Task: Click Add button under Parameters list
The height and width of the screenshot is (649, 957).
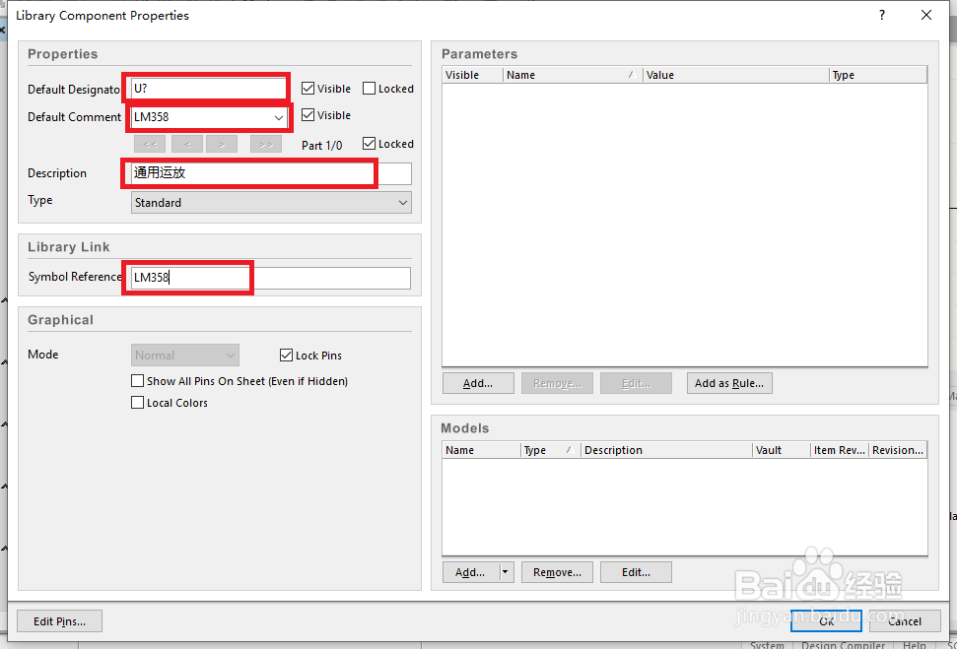Action: pos(478,383)
